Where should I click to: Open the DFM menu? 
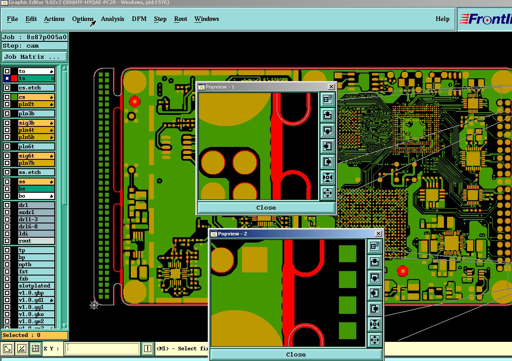point(139,19)
